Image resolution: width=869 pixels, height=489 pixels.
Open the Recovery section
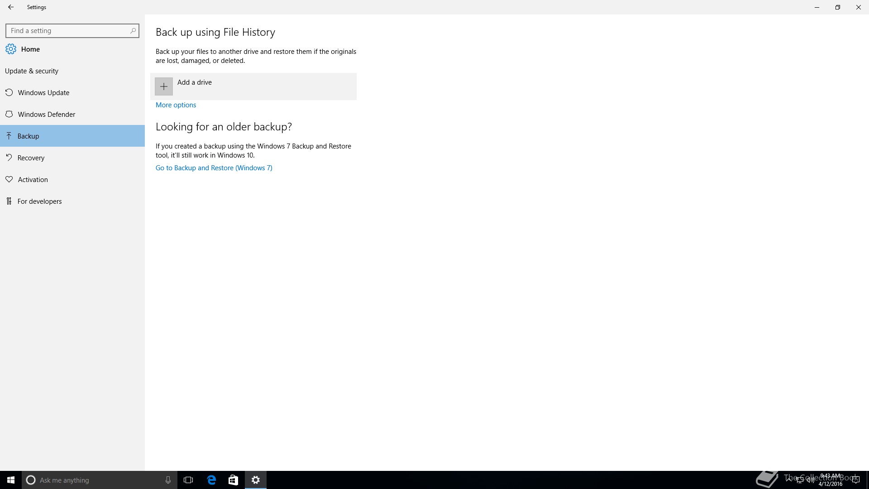[x=72, y=158]
